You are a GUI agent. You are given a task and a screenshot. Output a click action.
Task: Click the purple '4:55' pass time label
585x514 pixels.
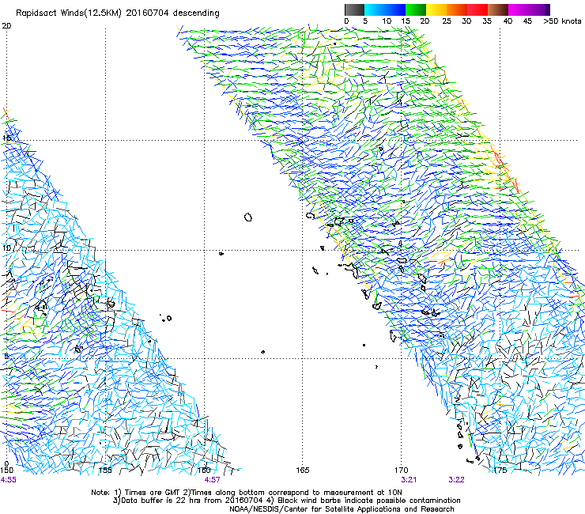[x=9, y=480]
